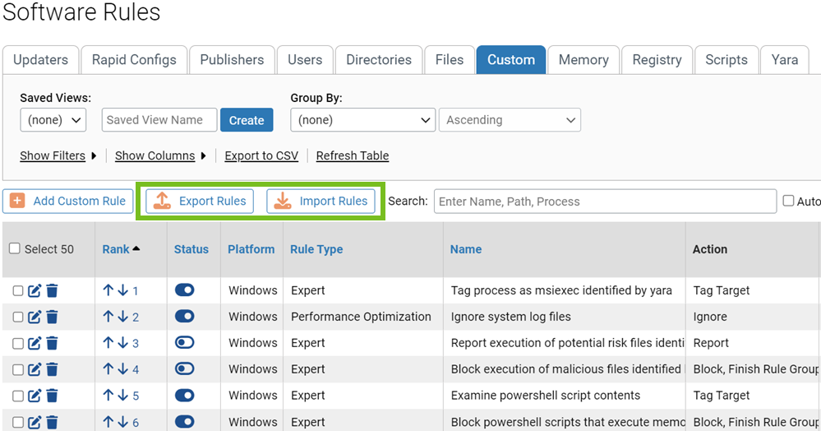
Task: Delete the 'Examine powershell script contents' rule
Action: (x=52, y=396)
